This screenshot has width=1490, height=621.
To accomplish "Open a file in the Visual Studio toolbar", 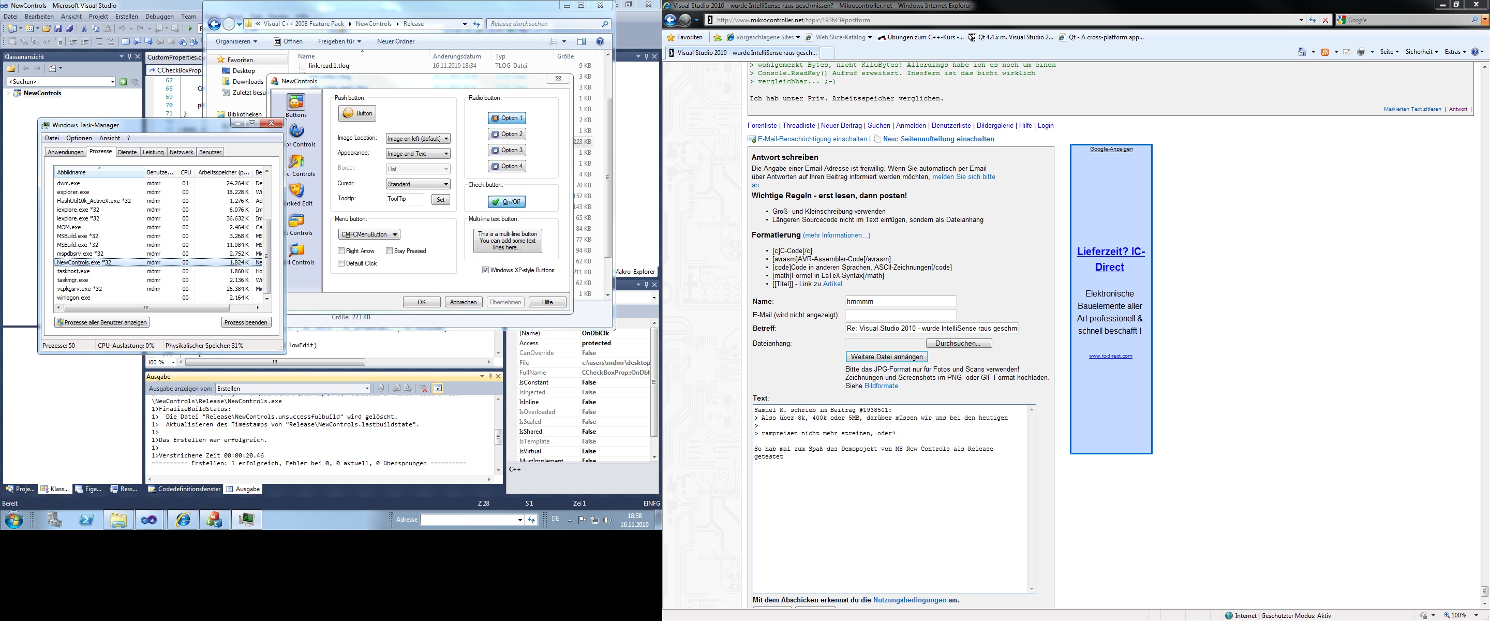I will click(46, 28).
